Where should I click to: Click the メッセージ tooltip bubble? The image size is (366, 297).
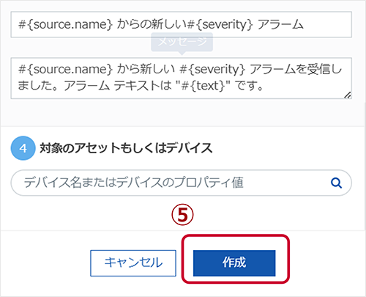click(x=182, y=42)
